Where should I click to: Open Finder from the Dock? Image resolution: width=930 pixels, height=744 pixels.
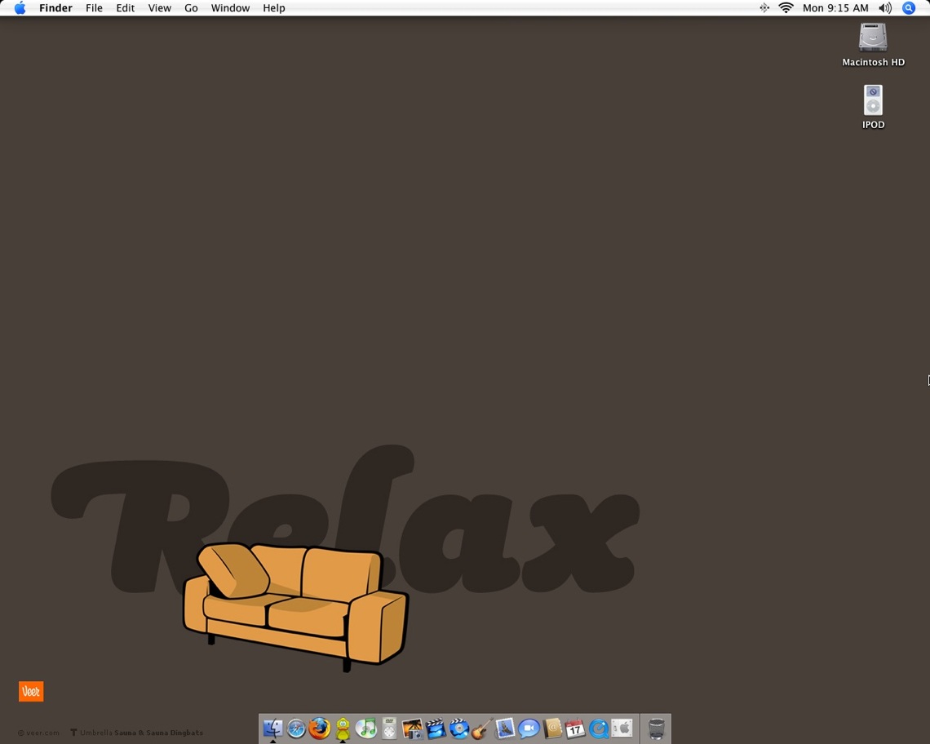click(x=272, y=728)
